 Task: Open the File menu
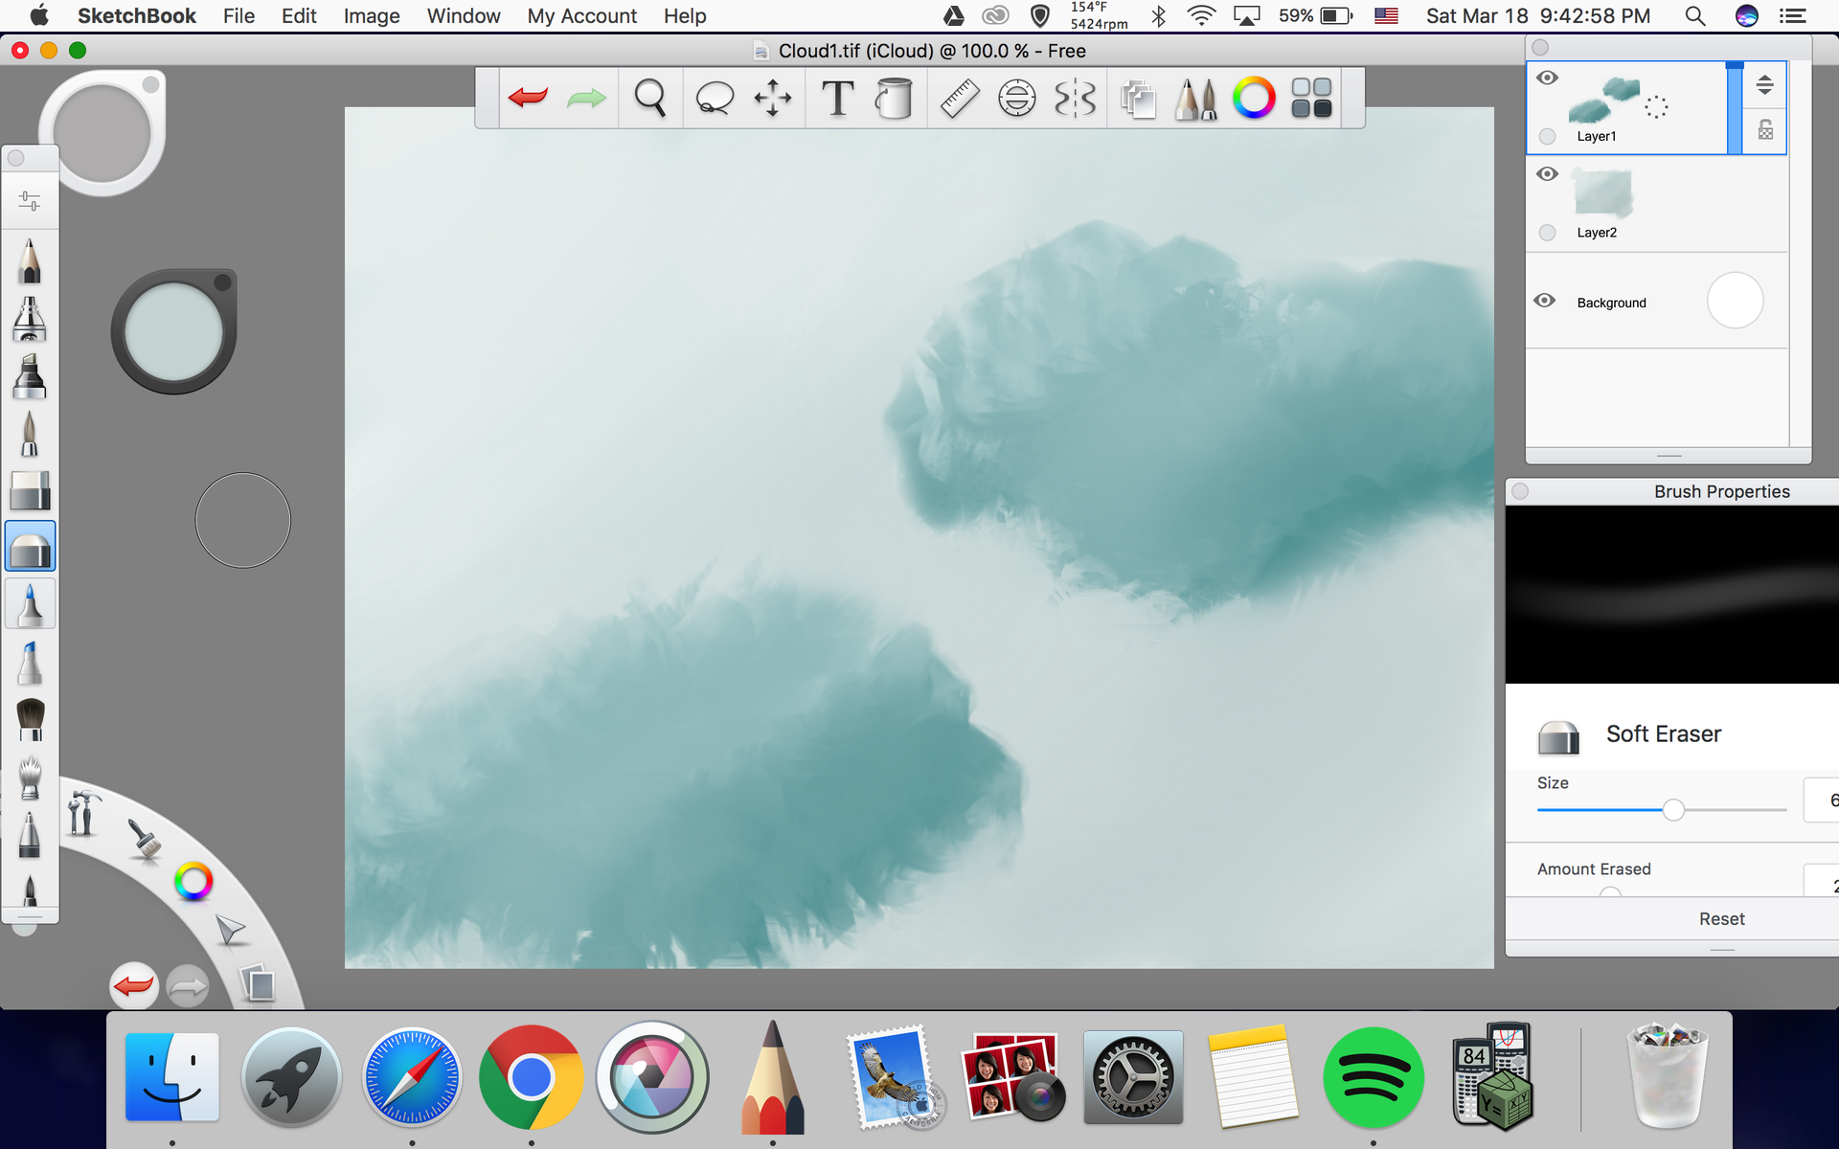click(238, 16)
